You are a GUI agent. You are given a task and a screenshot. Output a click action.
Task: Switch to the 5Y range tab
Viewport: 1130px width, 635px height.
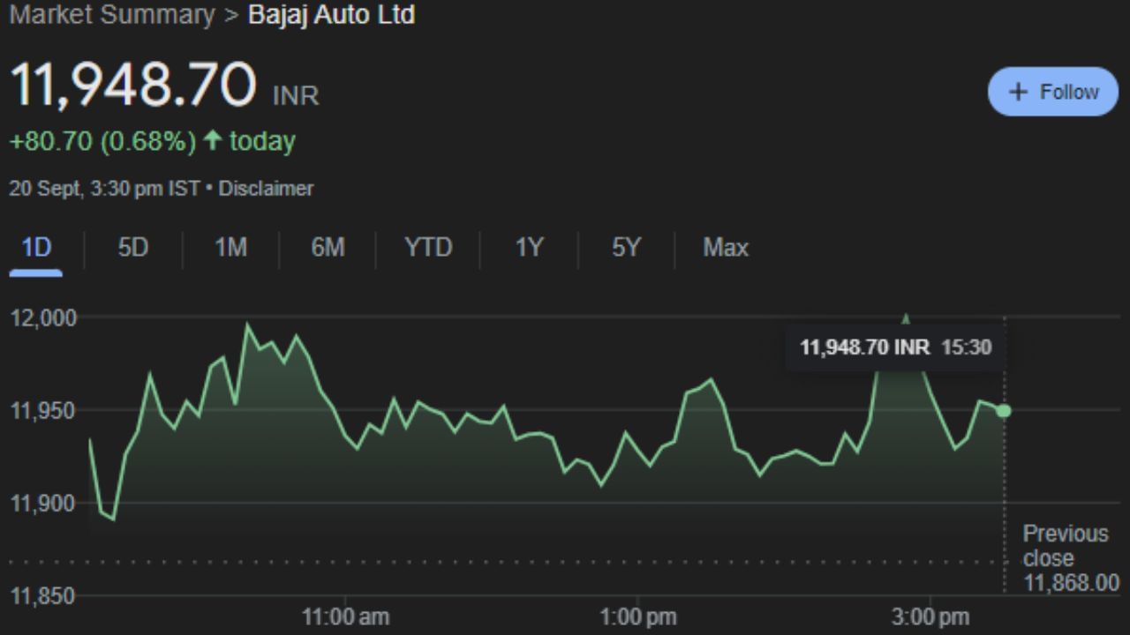coord(626,248)
